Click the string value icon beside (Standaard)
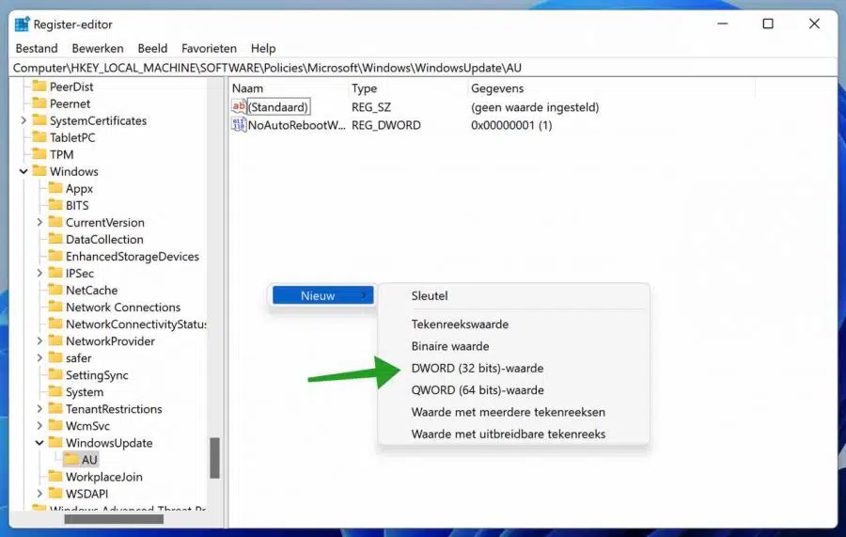Screen dimensions: 846x537 (239, 106)
